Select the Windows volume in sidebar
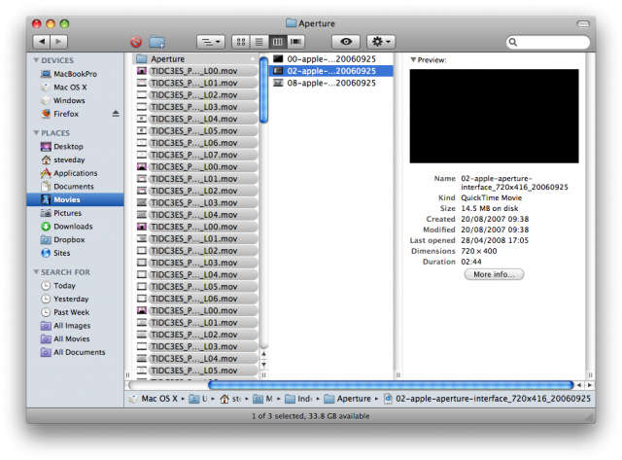This screenshot has height=460, width=622. 75,100
